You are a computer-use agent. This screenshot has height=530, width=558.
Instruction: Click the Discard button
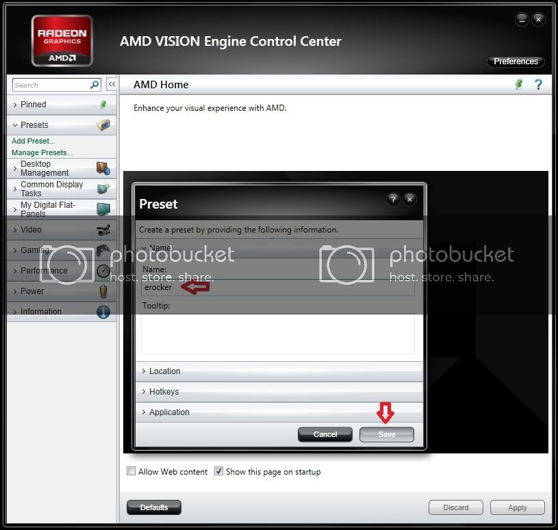456,507
